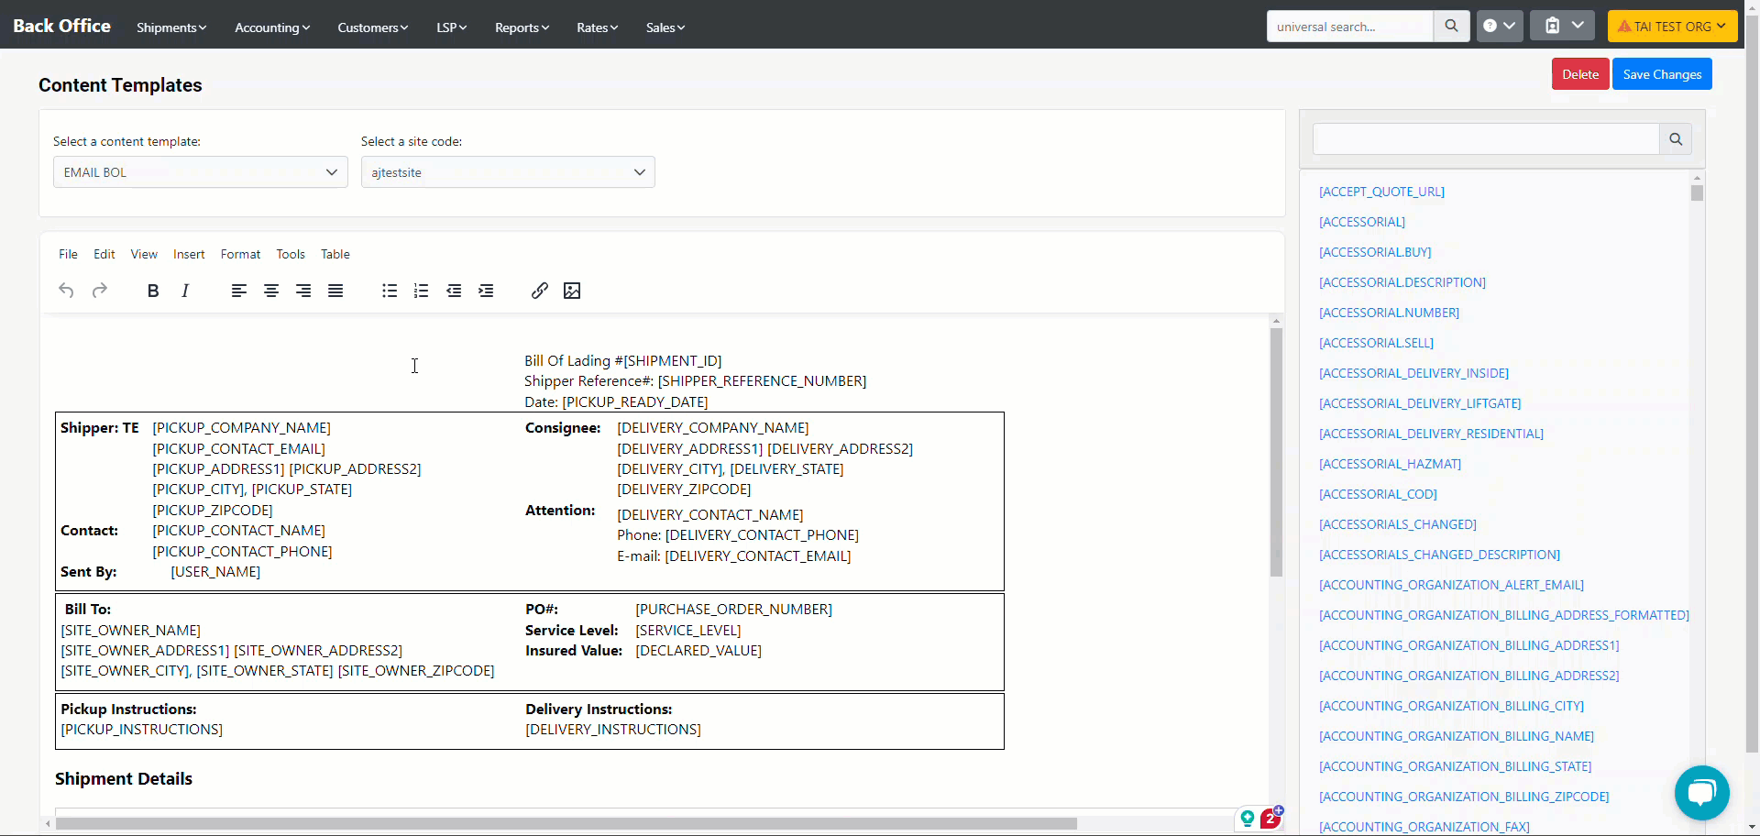Expand the site code dropdown
This screenshot has width=1760, height=836.
pyautogui.click(x=508, y=172)
